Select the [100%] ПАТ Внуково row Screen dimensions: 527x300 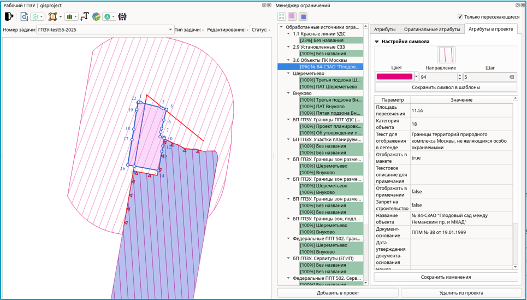(331, 107)
